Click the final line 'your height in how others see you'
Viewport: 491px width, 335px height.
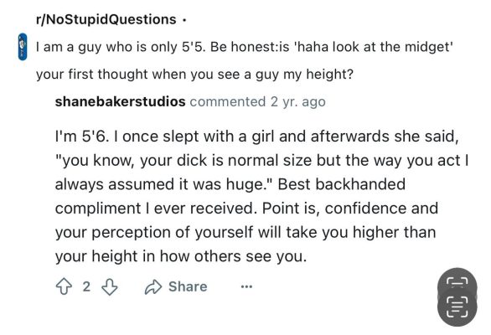point(181,256)
